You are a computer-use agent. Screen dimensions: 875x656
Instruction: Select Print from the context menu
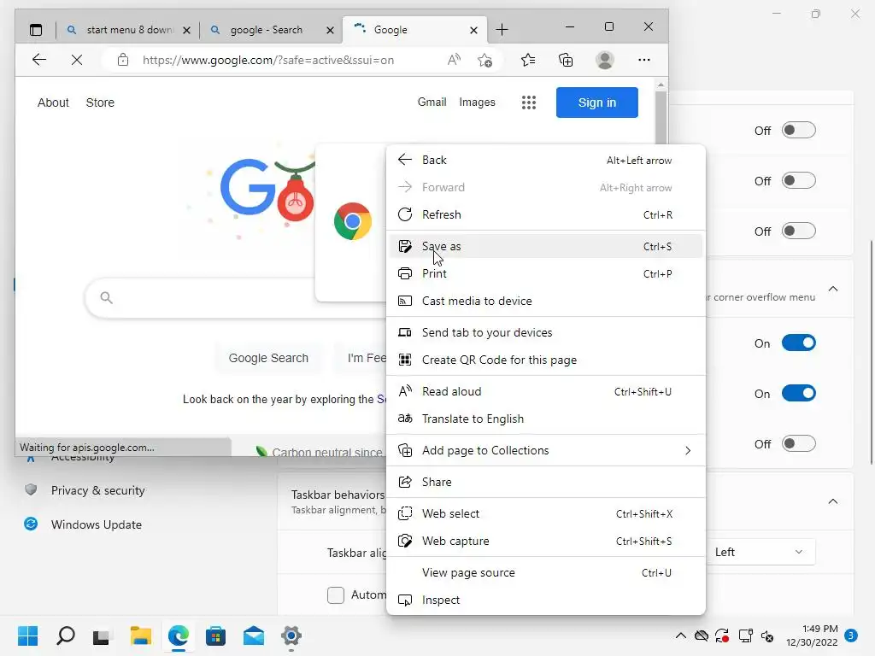tap(546, 274)
